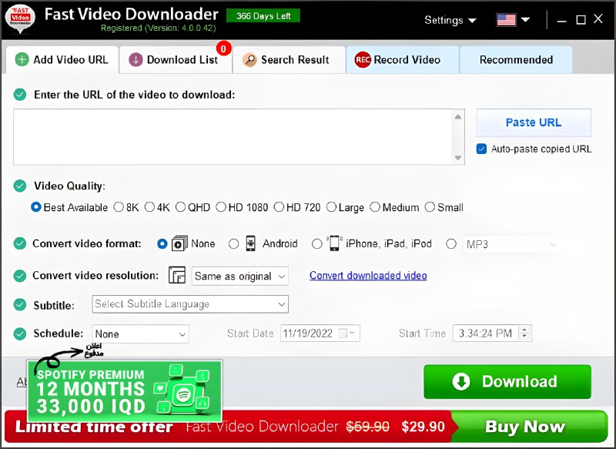The image size is (616, 449).
Task: Select Small video quality
Action: 430,207
